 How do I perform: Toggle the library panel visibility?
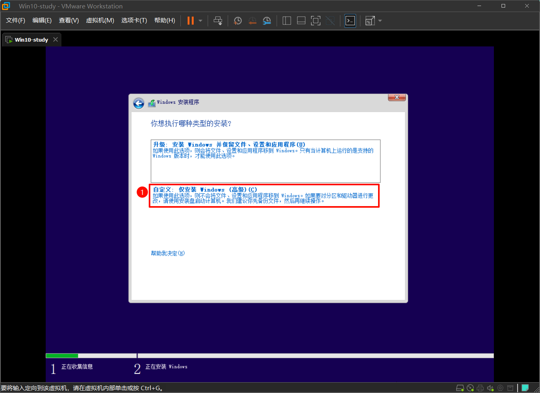287,20
